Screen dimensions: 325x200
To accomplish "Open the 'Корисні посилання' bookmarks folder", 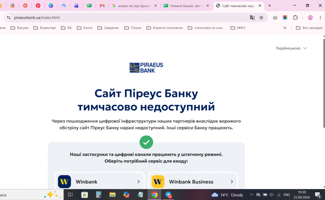I will click(x=165, y=28).
